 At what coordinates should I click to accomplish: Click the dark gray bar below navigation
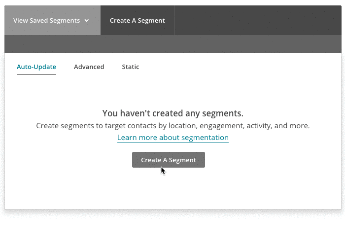pyautogui.click(x=173, y=44)
